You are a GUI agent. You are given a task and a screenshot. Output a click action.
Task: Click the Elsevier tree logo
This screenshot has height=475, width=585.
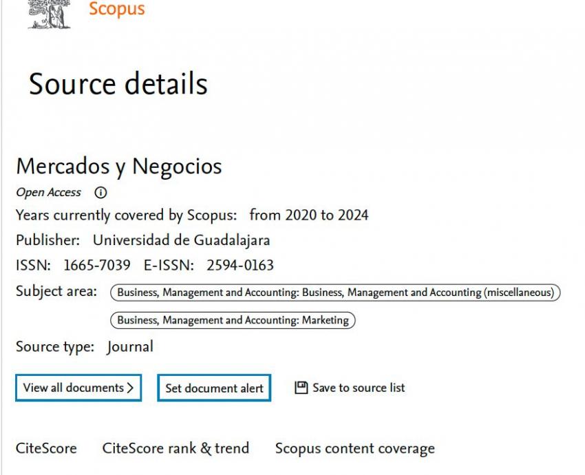tap(50, 14)
